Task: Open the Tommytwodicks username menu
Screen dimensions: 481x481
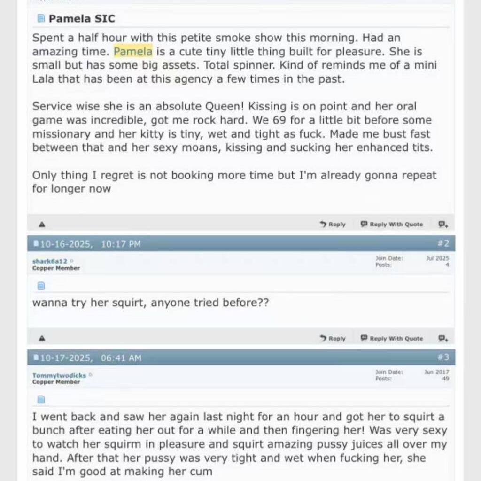Action: pyautogui.click(x=59, y=375)
